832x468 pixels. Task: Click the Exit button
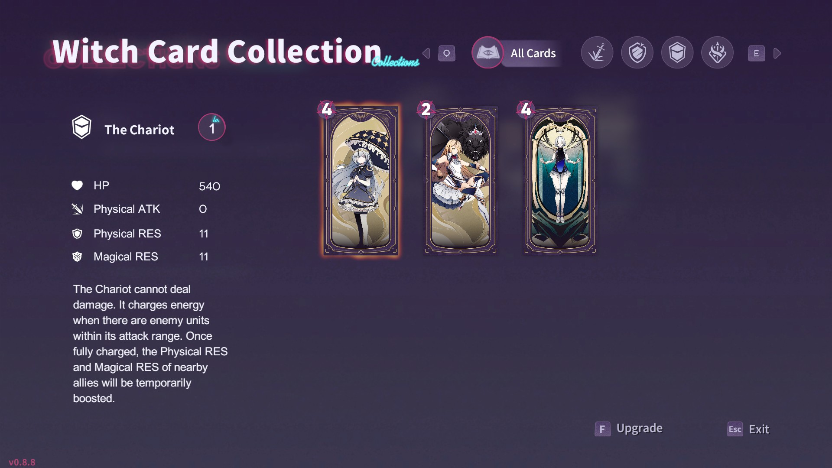pyautogui.click(x=759, y=429)
